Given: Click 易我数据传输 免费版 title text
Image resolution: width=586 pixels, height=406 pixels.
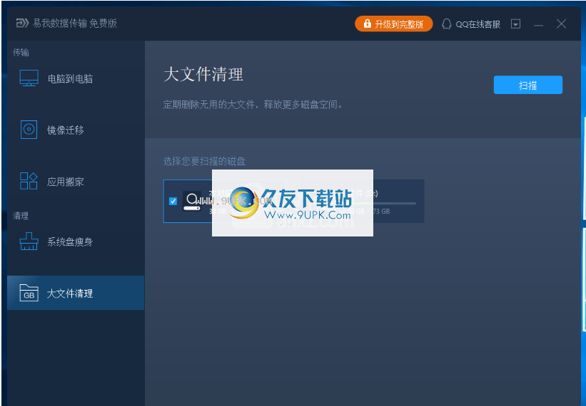Looking at the screenshot, I should (75, 23).
